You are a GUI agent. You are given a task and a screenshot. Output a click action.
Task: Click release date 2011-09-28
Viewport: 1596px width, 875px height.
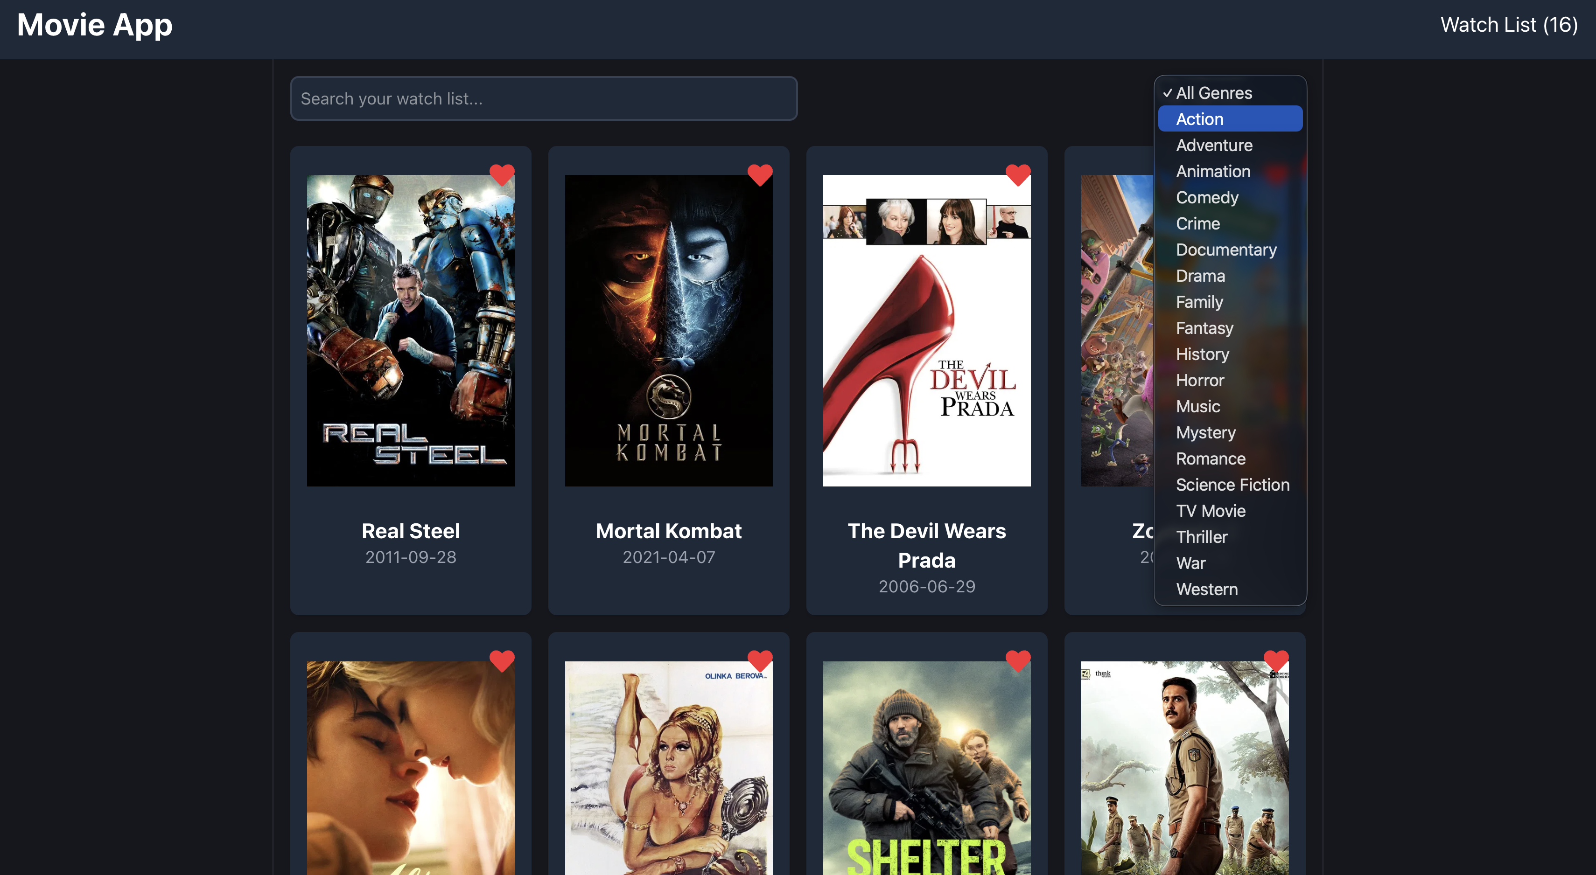411,557
